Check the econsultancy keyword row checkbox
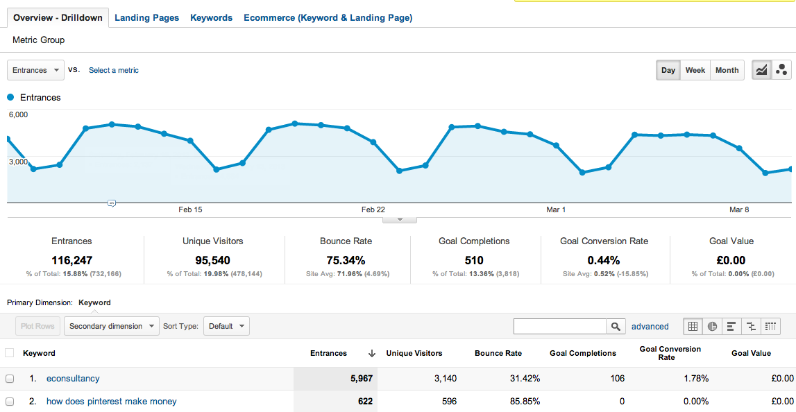This screenshot has width=796, height=412. (x=10, y=379)
